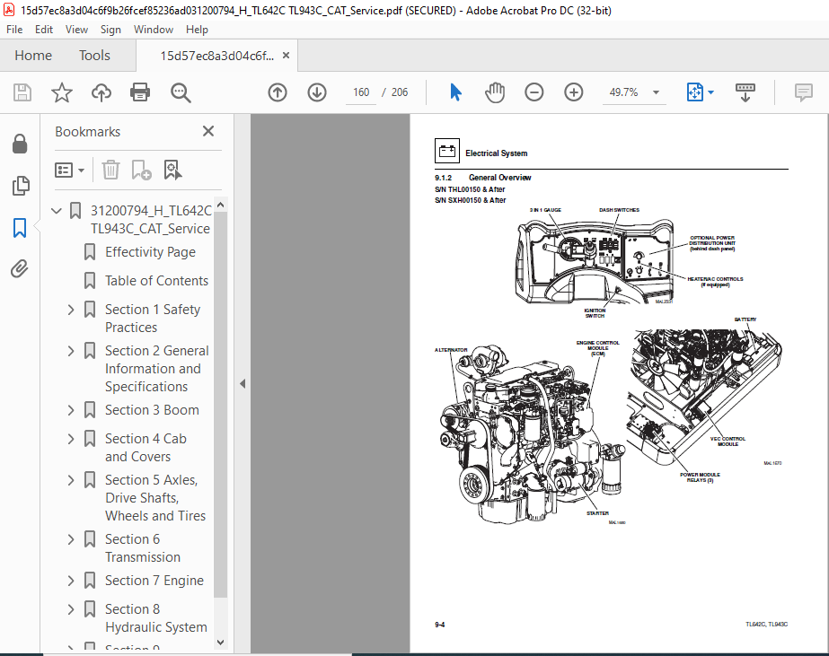Close the open document tab
The width and height of the screenshot is (829, 656).
point(286,55)
